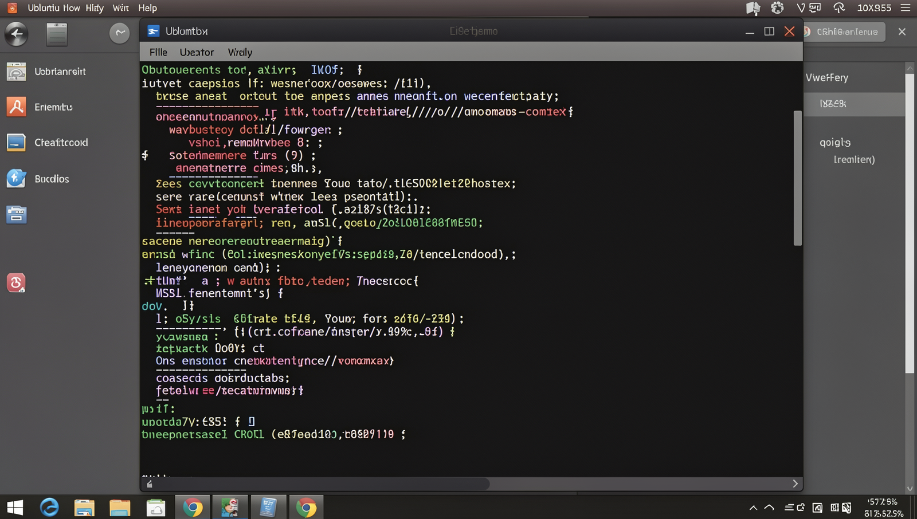
Task: Select the Bucdios sidebar label
Action: tap(52, 179)
